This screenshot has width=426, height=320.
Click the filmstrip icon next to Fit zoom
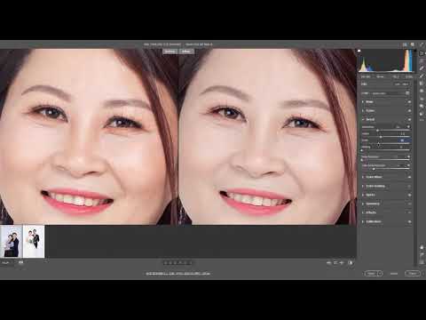click(x=20, y=262)
